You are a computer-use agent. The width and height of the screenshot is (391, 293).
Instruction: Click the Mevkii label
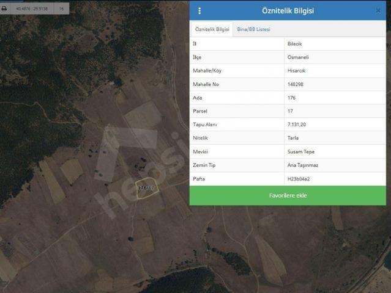pyautogui.click(x=200, y=152)
